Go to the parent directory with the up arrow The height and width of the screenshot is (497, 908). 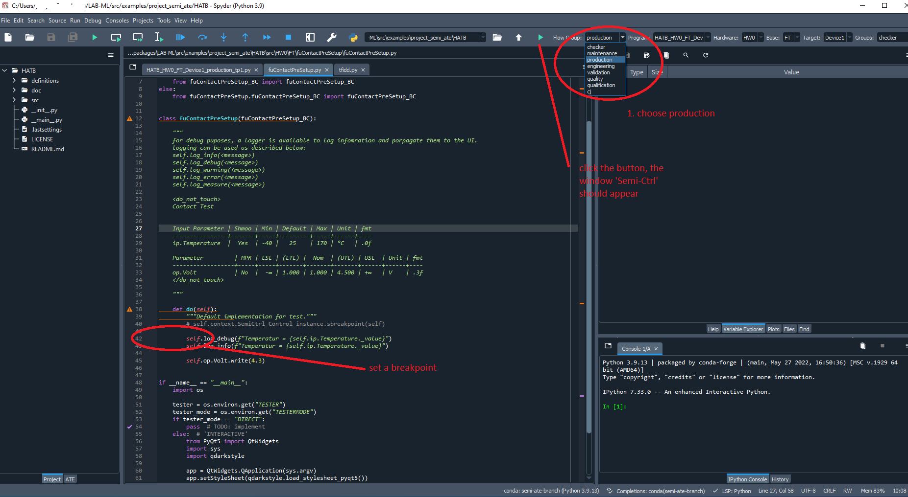click(518, 37)
